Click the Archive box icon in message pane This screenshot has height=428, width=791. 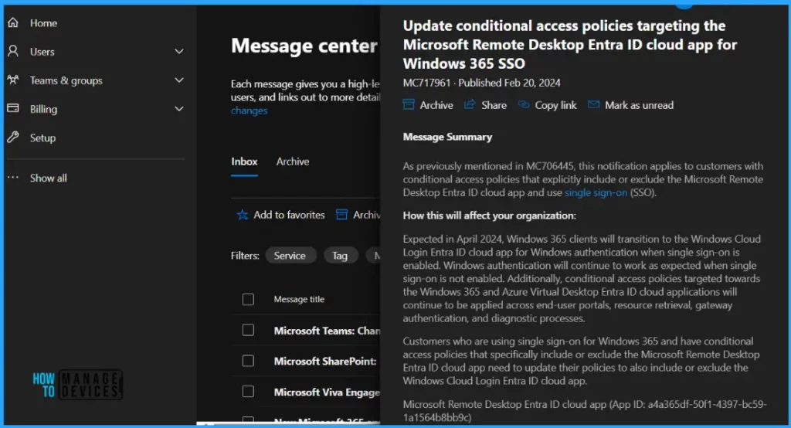click(409, 105)
